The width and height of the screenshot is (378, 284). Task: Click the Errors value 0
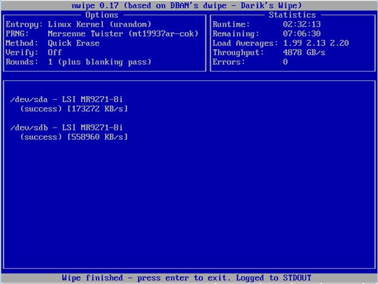coord(285,62)
